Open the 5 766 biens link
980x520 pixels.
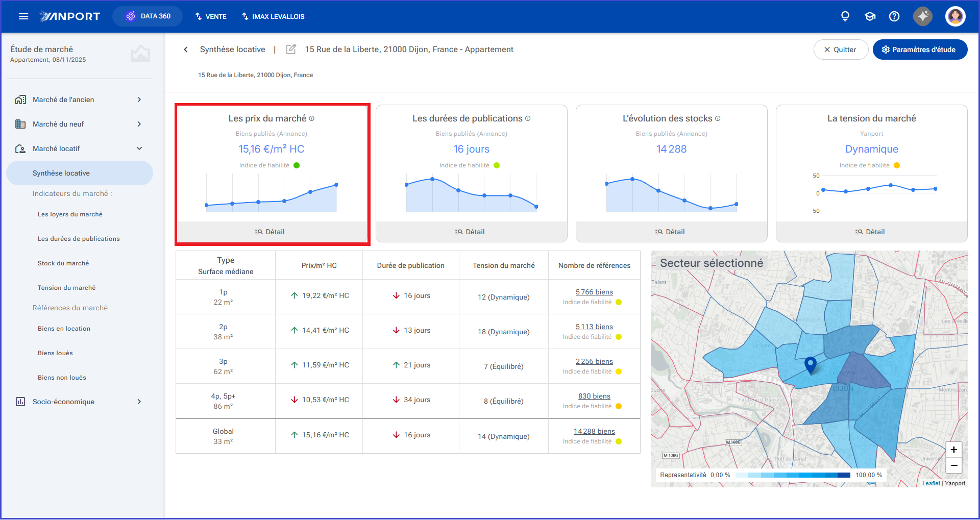(594, 292)
